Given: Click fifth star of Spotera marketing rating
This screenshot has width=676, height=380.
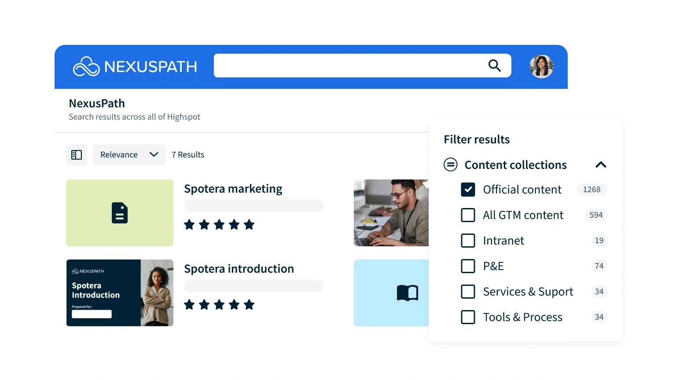Looking at the screenshot, I should 249,225.
